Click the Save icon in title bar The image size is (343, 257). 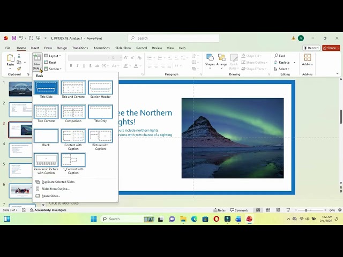coord(14,38)
